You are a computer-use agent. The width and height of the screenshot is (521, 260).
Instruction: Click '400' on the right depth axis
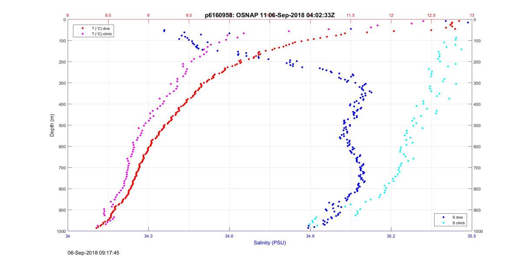coord(478,105)
